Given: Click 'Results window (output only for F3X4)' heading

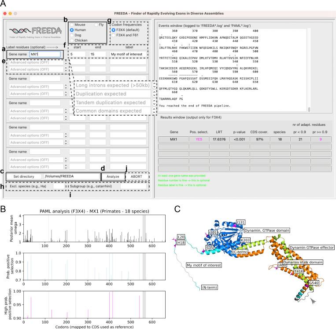Looking at the screenshot, I should [x=191, y=117].
